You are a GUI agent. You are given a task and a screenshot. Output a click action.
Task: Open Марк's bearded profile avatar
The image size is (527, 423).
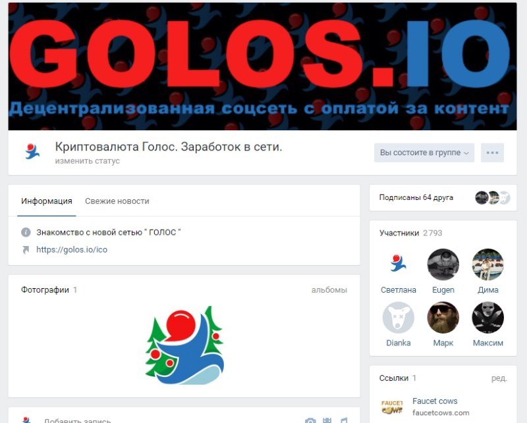point(443,318)
